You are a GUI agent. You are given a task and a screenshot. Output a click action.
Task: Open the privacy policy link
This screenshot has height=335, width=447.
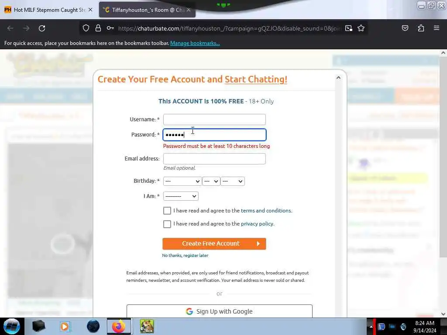(257, 224)
